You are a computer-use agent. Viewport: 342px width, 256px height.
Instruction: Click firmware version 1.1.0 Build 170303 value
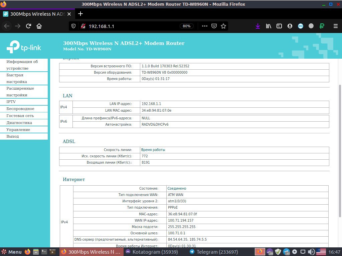[165, 66]
